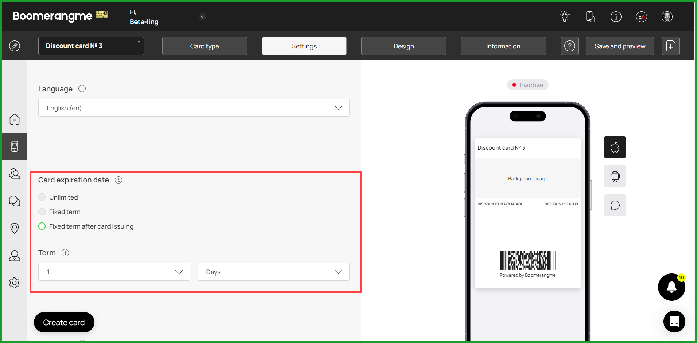Open the Days unit dropdown
Screen dimensions: 697x343
click(273, 272)
